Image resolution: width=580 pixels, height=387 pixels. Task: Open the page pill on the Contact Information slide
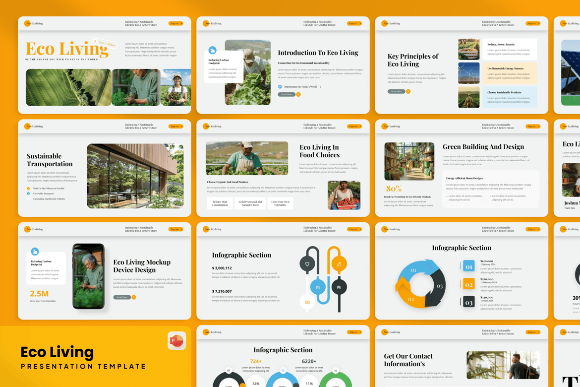[x=533, y=332]
